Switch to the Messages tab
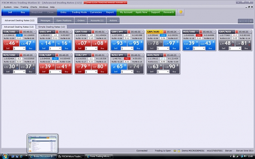Image resolution: width=255 pixels, height=159 pixels. (x=45, y=20)
